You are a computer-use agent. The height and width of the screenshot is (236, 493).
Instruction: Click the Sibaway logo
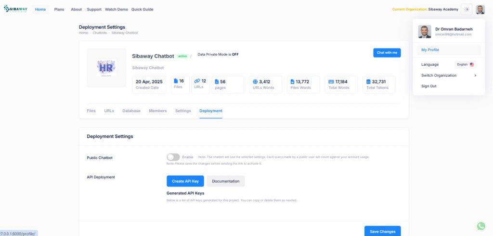coord(15,9)
